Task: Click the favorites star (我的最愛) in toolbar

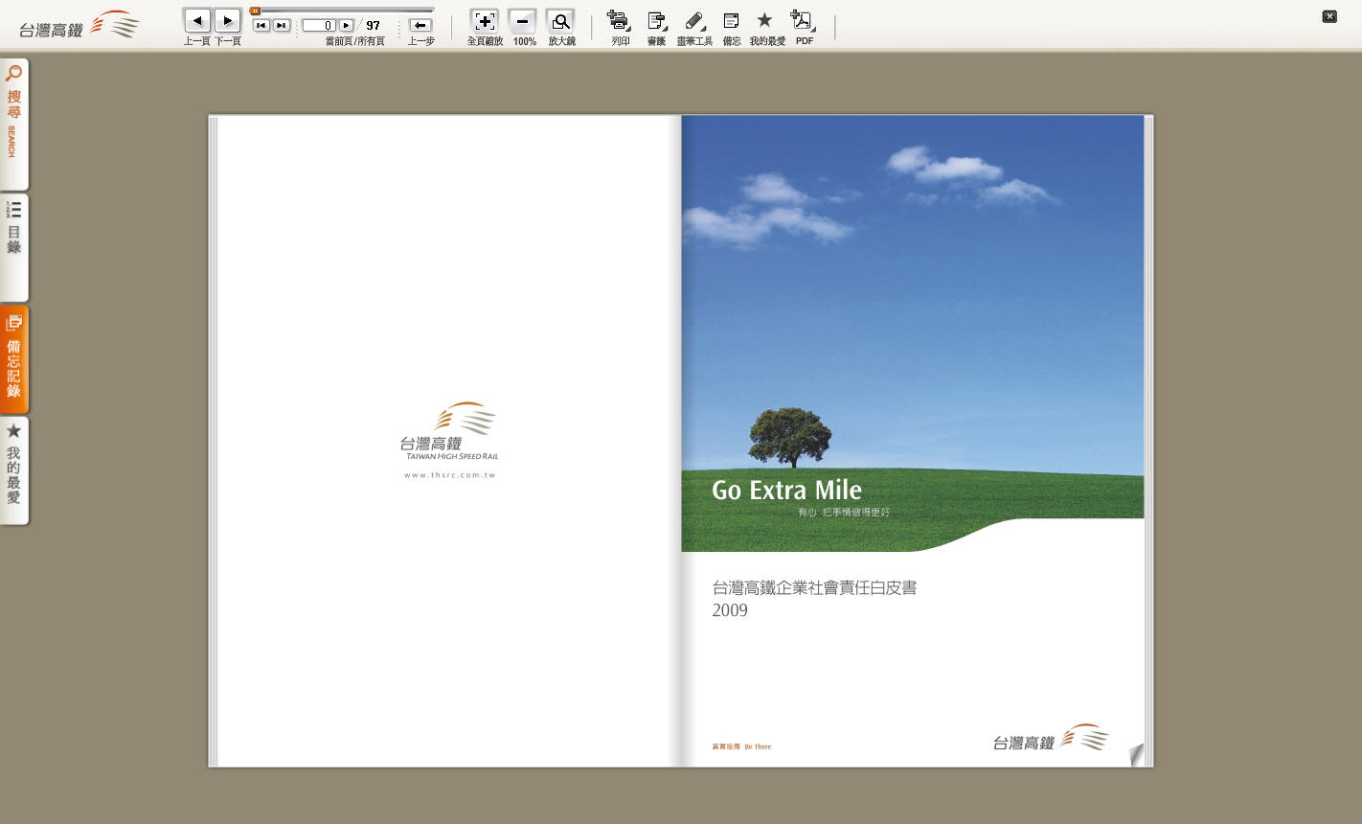Action: [764, 20]
